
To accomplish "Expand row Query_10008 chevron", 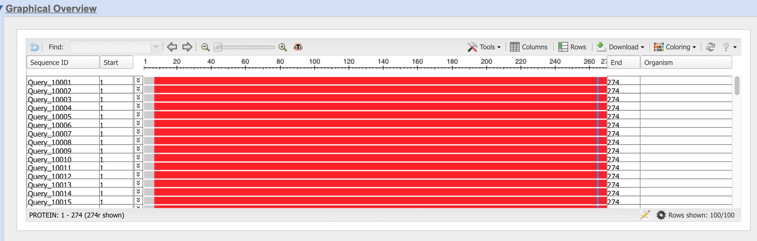I will click(x=138, y=140).
